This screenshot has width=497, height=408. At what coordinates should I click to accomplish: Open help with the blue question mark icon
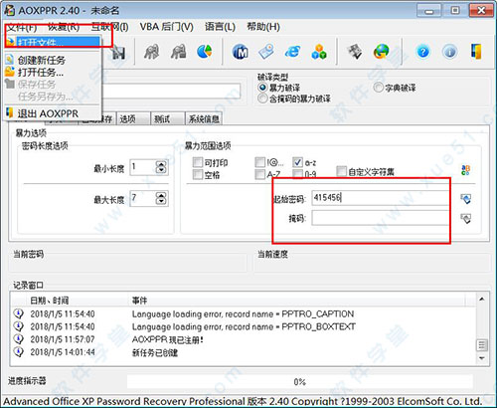tap(423, 52)
